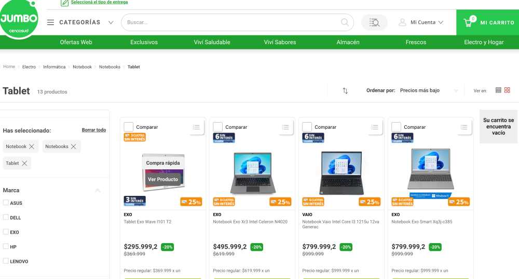Screen dimensions: 519x279
Task: Click the Compra rápida button
Action: point(163,163)
